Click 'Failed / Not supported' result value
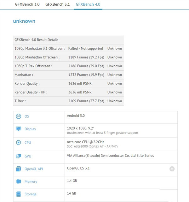This screenshot has width=189, height=202. tap(85, 49)
